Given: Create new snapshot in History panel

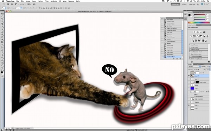Looking at the screenshot, I should pos(177,59).
